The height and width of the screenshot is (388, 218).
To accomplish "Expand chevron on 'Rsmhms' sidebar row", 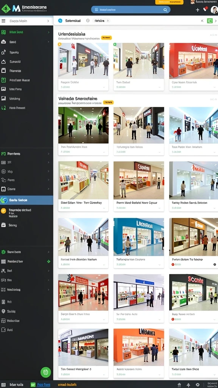I will 48,154.
